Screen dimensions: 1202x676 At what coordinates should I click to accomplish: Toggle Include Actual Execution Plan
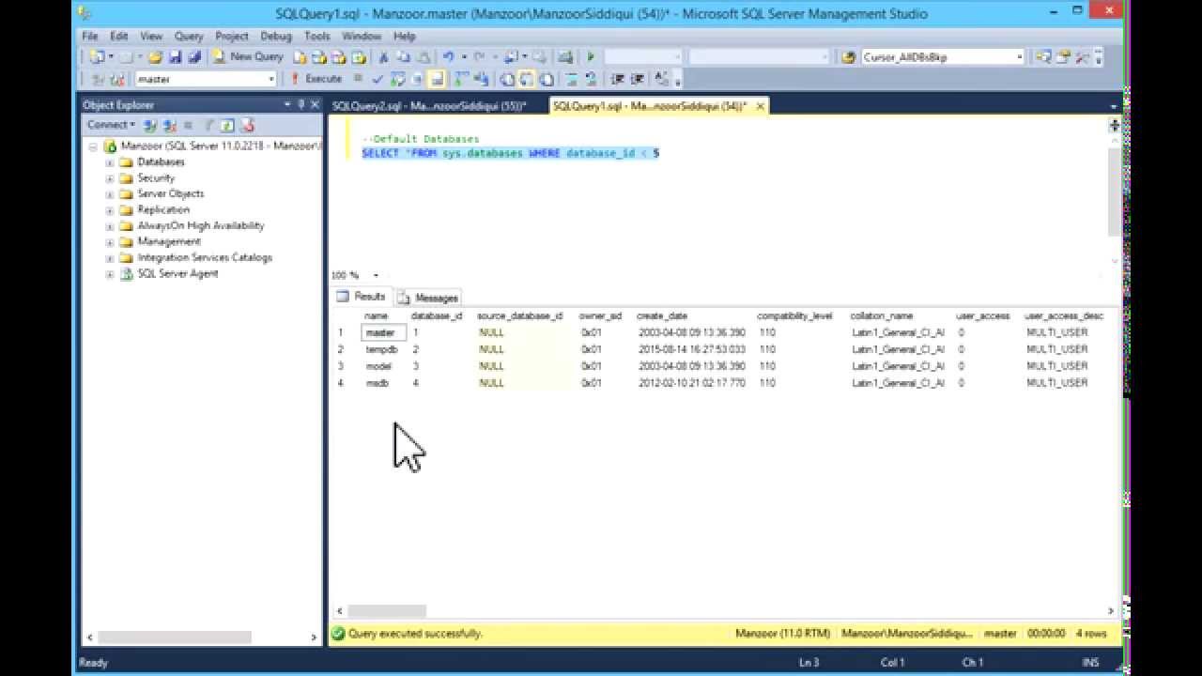[461, 79]
